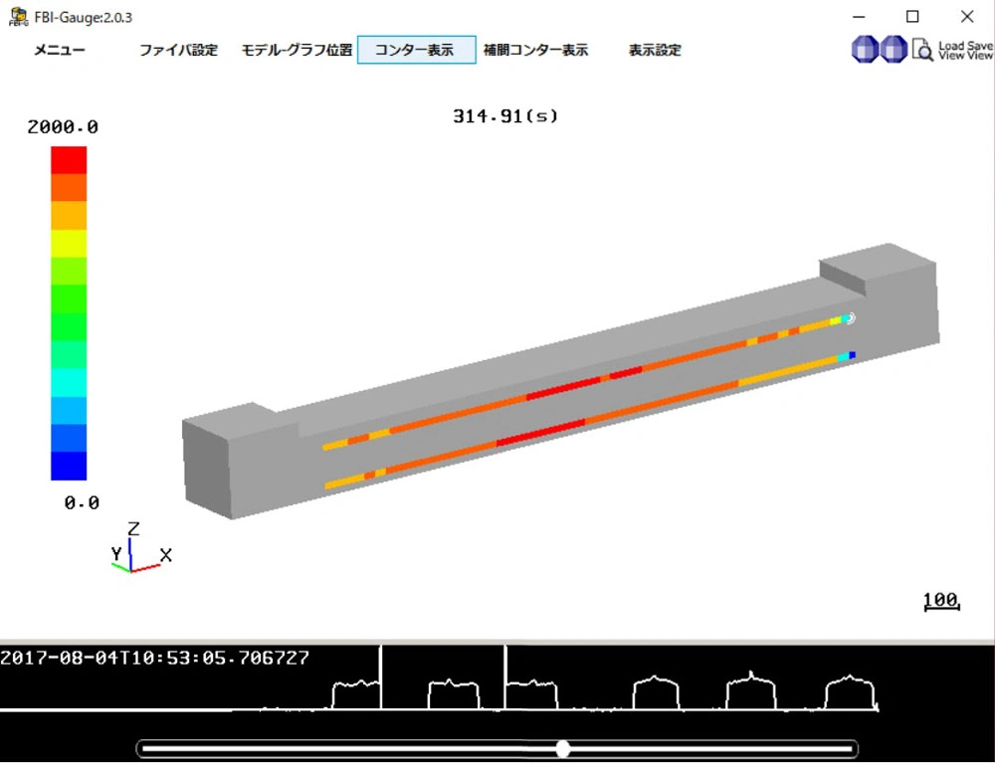Select the モデル-グラフ位置 tab
Image resolution: width=995 pixels, height=764 pixels.
click(297, 50)
